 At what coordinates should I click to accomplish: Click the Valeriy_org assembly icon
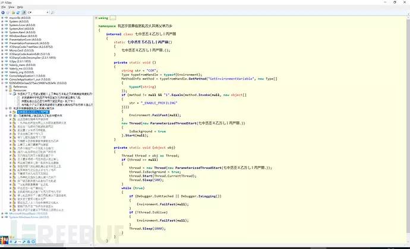7,72
